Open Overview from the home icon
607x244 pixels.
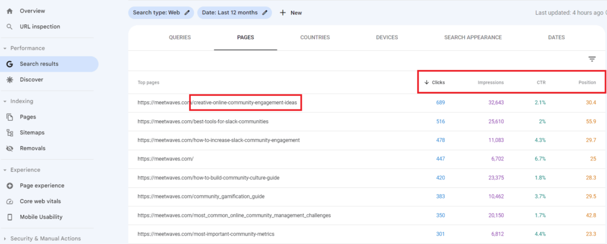point(10,11)
